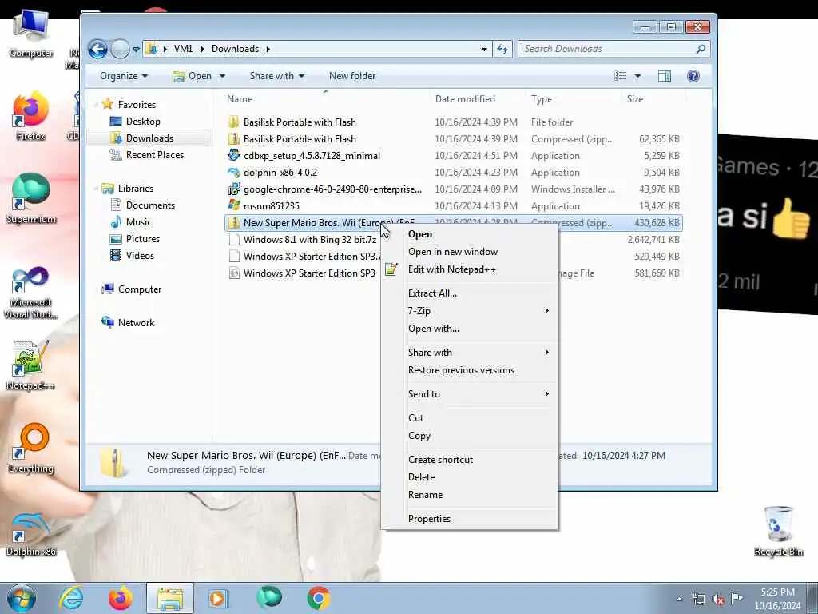Click the Open toolbar button
The width and height of the screenshot is (818, 614).
point(192,76)
